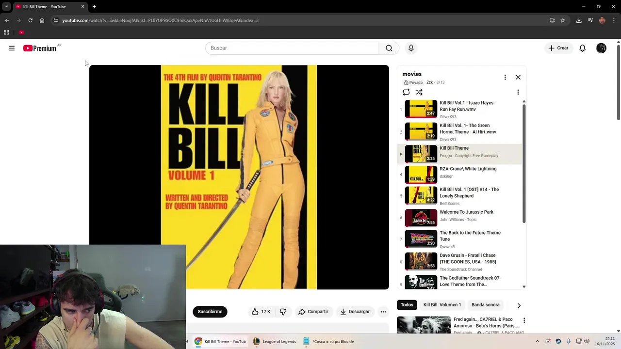Open Chrome profile avatar
621x349 pixels.
click(602, 20)
